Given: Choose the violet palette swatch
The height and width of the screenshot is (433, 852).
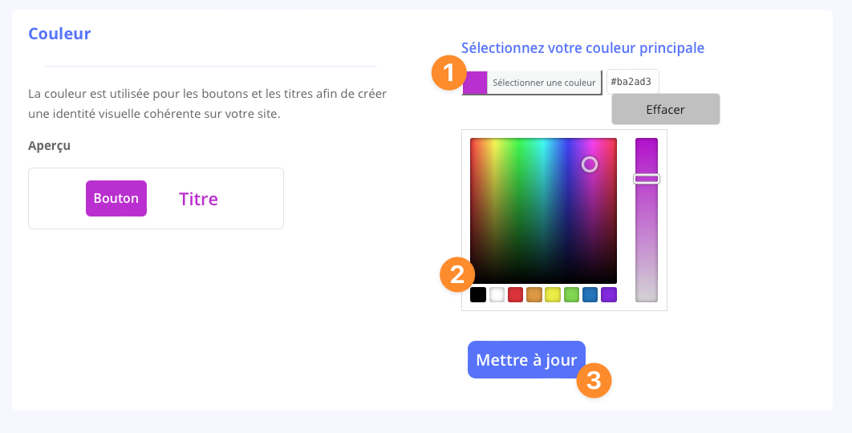Looking at the screenshot, I should pyautogui.click(x=609, y=295).
